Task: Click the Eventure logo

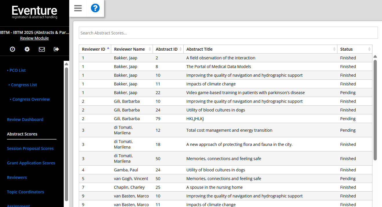Action: pos(34,12)
